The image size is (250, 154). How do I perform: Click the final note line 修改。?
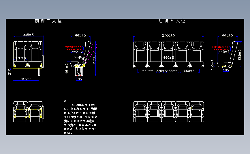68,133
